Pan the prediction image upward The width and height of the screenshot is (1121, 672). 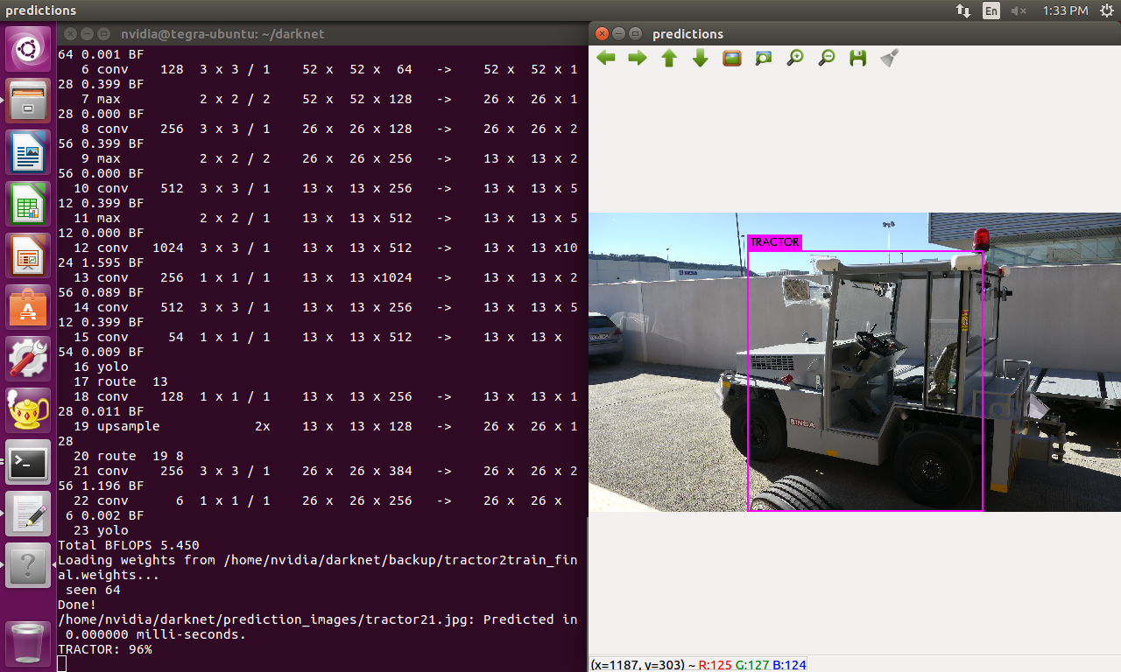pyautogui.click(x=668, y=58)
